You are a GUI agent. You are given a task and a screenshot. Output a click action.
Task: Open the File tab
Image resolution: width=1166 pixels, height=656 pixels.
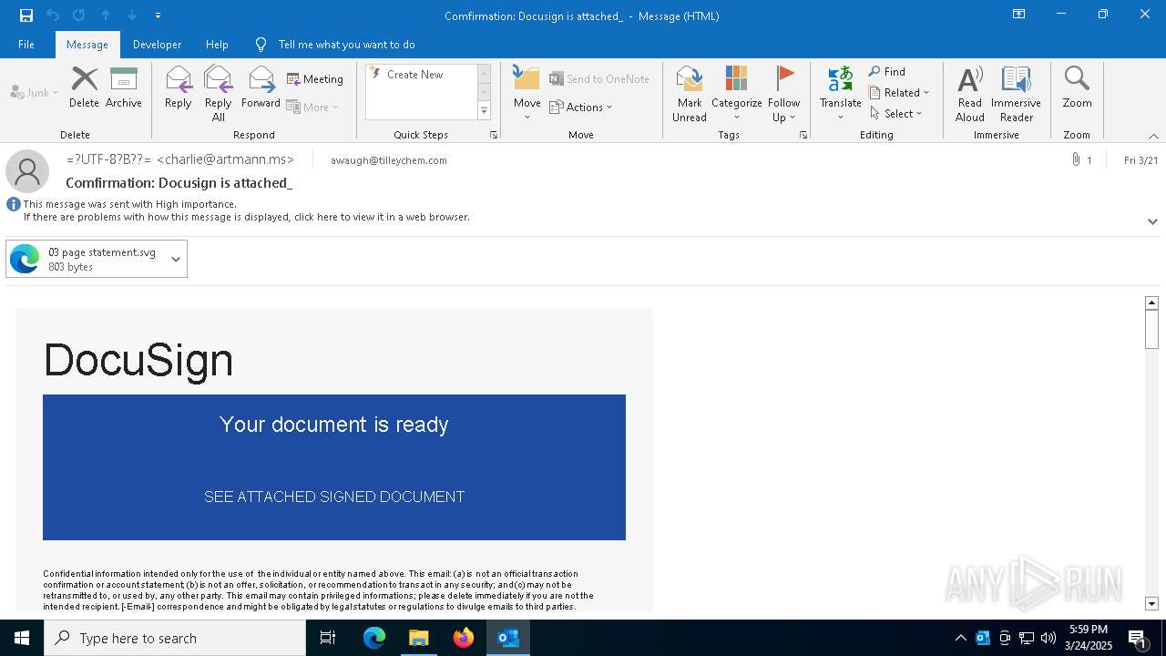click(26, 45)
